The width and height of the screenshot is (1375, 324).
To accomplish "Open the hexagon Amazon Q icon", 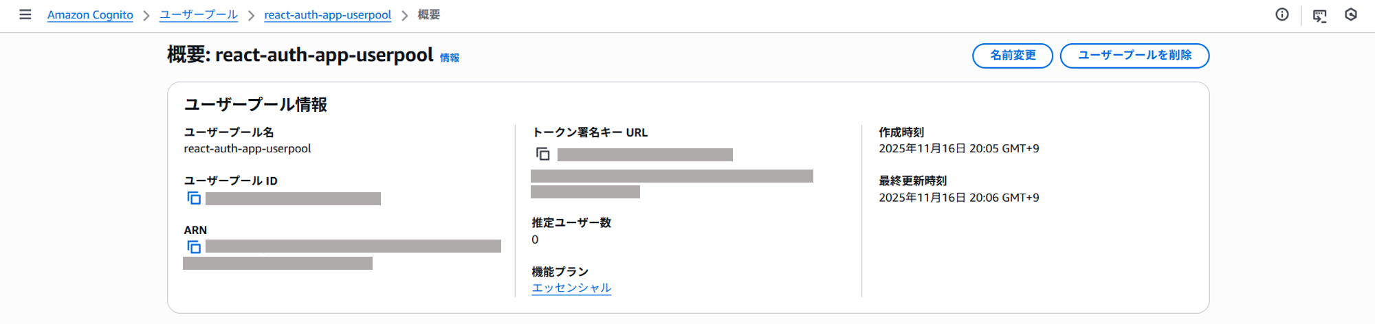I will point(1351,14).
